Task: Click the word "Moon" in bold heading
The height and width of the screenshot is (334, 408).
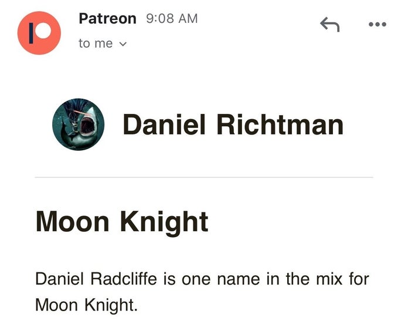Action: click(x=73, y=222)
